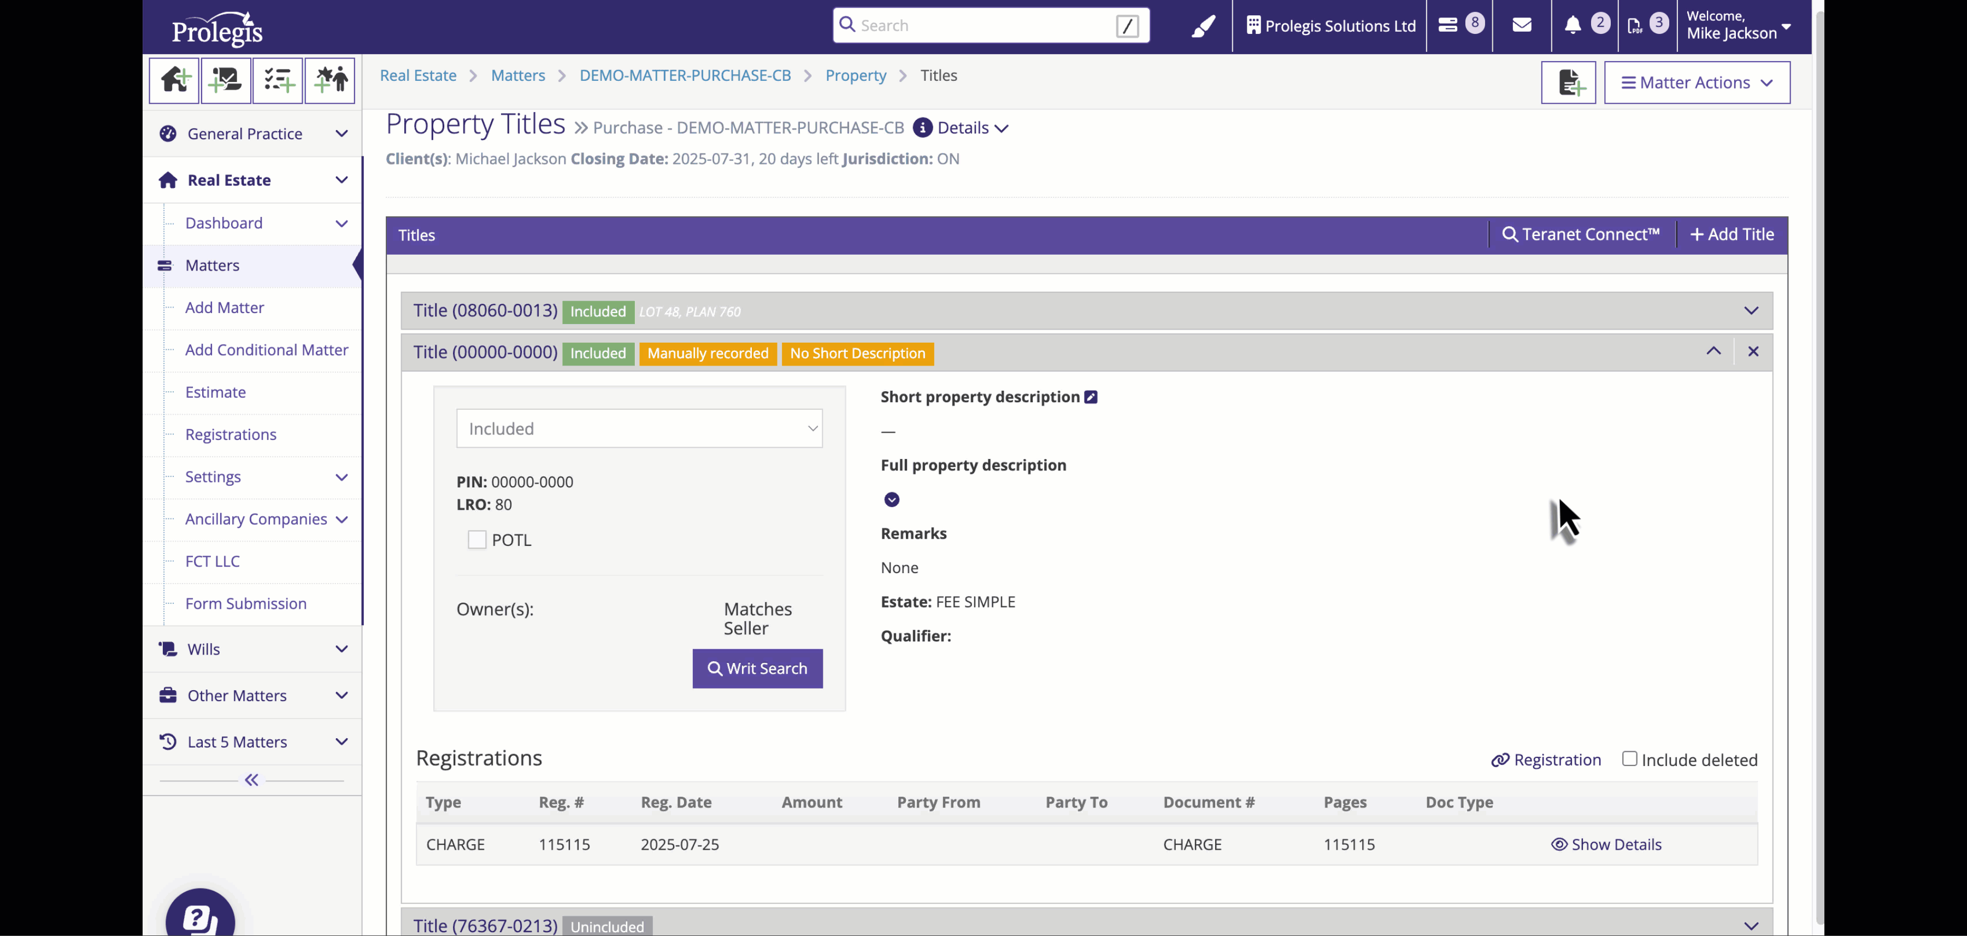Select Estimate in the sidebar menu
The width and height of the screenshot is (1967, 936).
[x=215, y=392]
